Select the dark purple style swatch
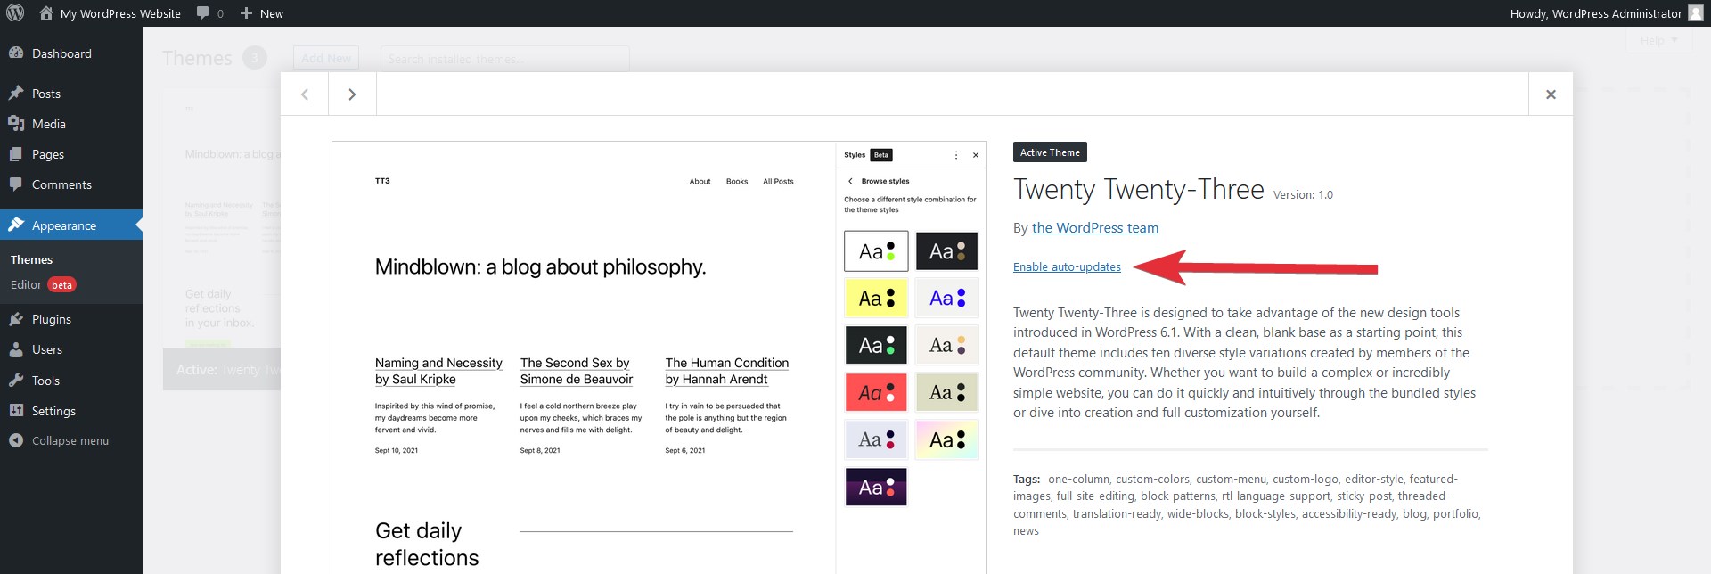This screenshot has height=574, width=1711. 876,488
